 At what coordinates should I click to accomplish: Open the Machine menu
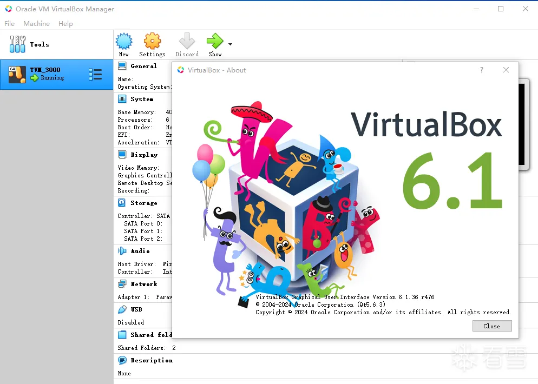tap(36, 24)
